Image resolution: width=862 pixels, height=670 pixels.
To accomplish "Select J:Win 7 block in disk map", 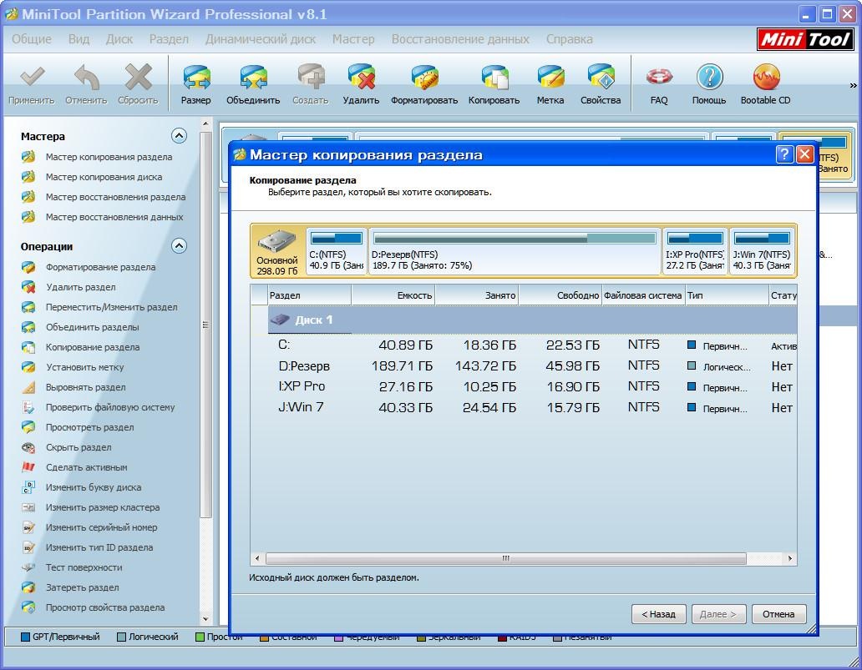I will pyautogui.click(x=762, y=251).
